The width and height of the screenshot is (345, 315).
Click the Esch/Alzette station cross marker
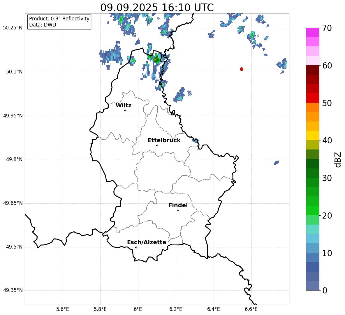[x=136, y=247]
